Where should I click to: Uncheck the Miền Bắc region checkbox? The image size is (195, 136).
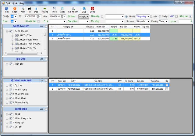coord(11,64)
